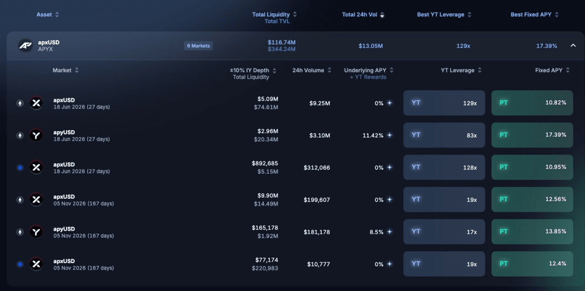Click the 6 Markets badge
This screenshot has height=291, width=585.
pos(199,46)
